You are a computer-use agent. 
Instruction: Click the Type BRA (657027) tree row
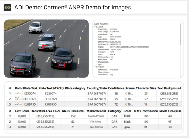coord(110,37)
